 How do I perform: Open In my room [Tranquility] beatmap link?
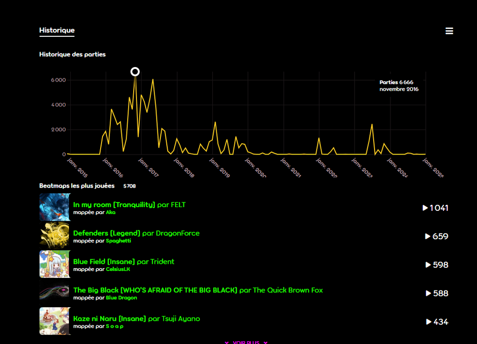[x=114, y=205]
